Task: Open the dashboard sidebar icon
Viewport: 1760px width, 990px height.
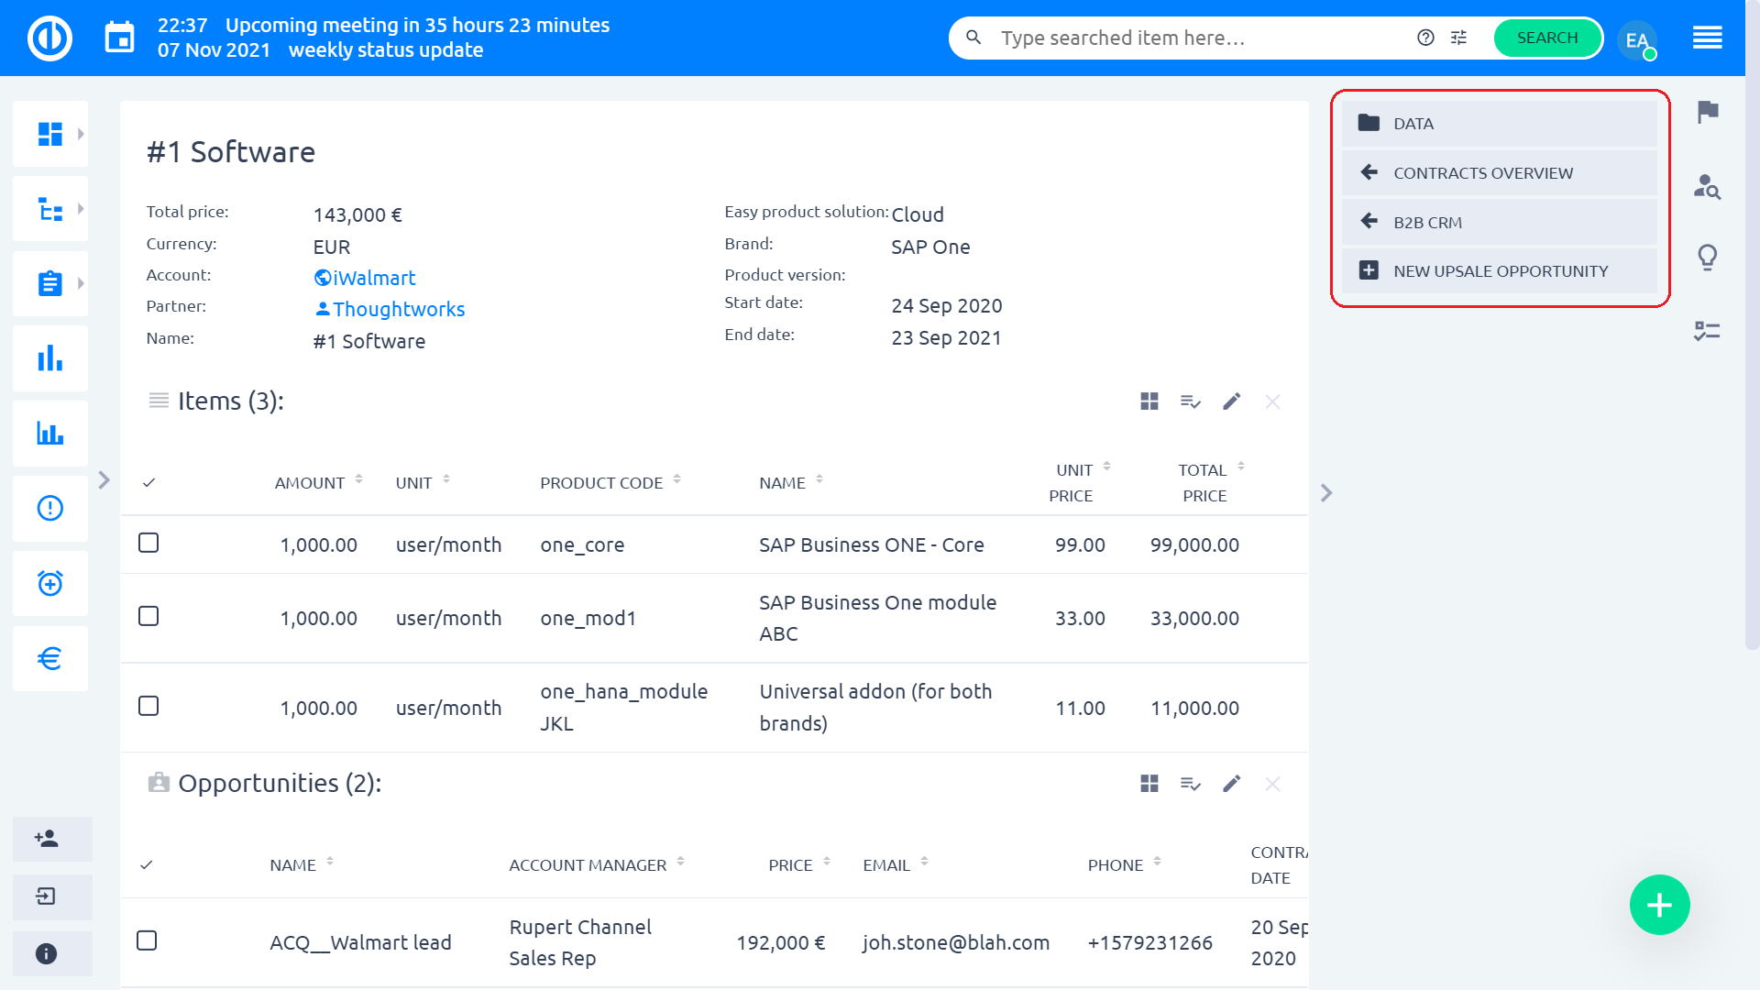Action: pyautogui.click(x=49, y=134)
